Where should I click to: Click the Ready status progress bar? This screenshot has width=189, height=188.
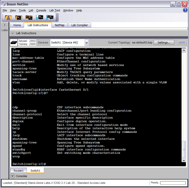pos(173,183)
